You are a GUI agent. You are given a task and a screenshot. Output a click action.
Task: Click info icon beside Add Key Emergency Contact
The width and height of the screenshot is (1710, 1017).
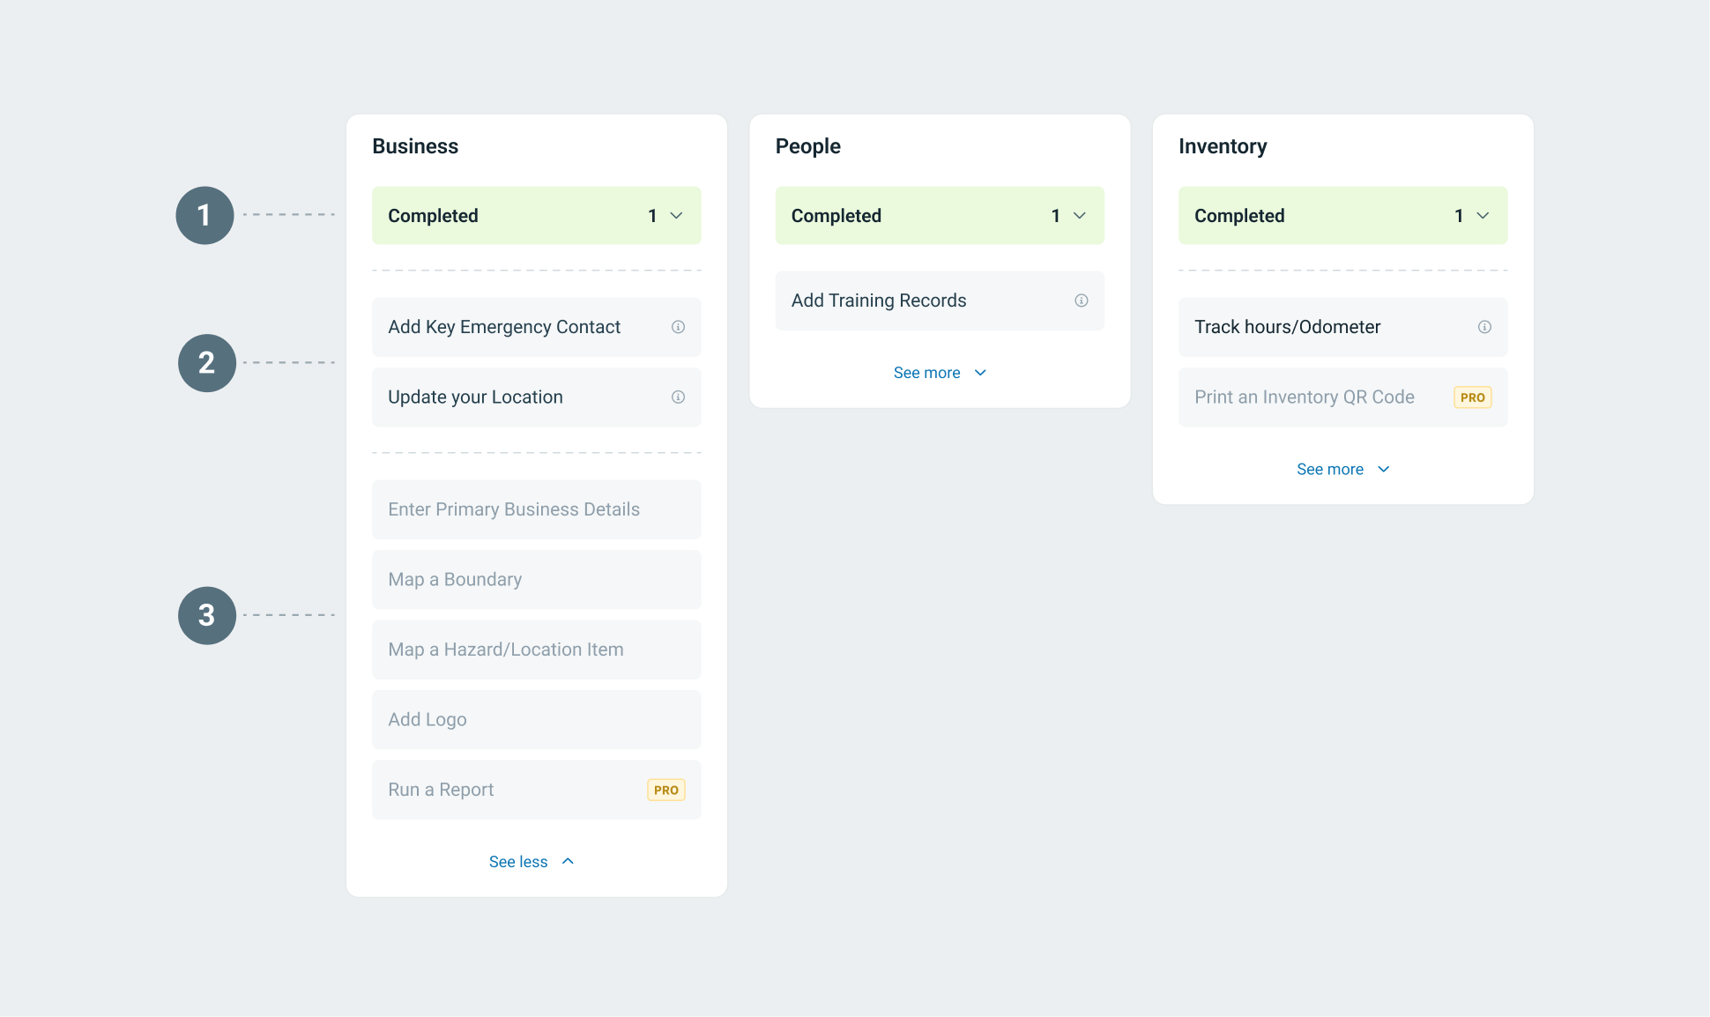(x=678, y=327)
